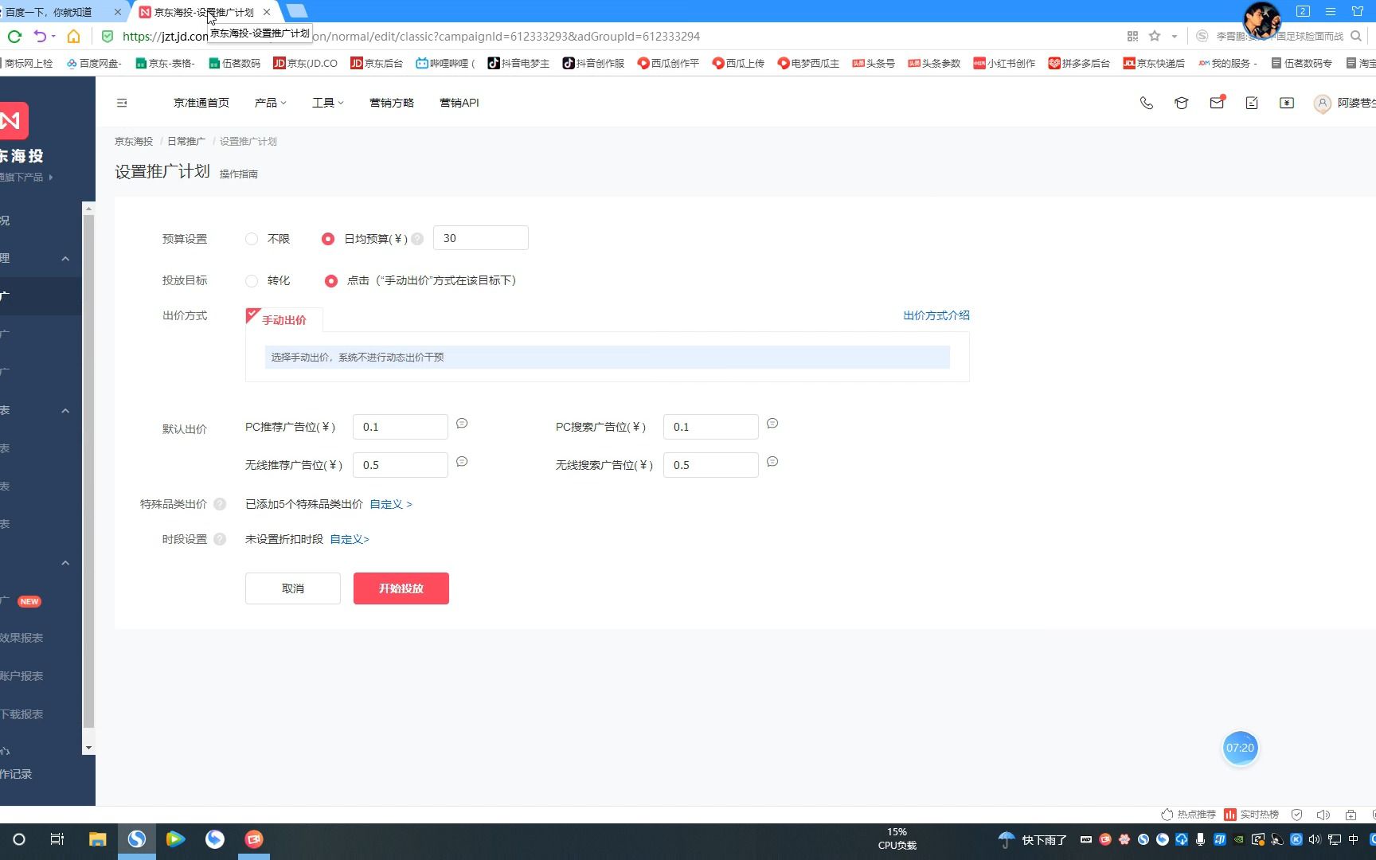The width and height of the screenshot is (1376, 860).
Task: Select the 点击 target radio button
Action: coord(331,280)
